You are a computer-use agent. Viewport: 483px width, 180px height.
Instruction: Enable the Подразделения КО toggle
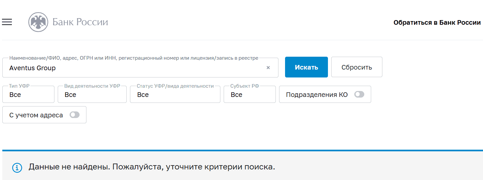coord(359,95)
